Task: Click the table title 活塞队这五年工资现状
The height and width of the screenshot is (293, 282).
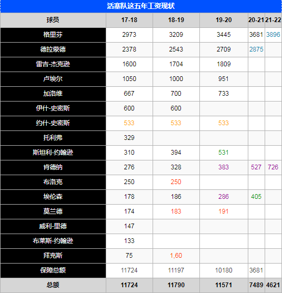Action: point(140,6)
